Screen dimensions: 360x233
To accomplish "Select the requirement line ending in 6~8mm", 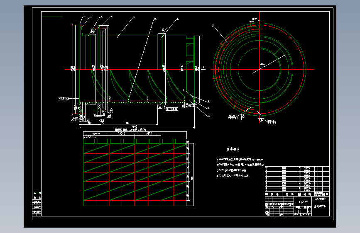I will coord(240,159).
